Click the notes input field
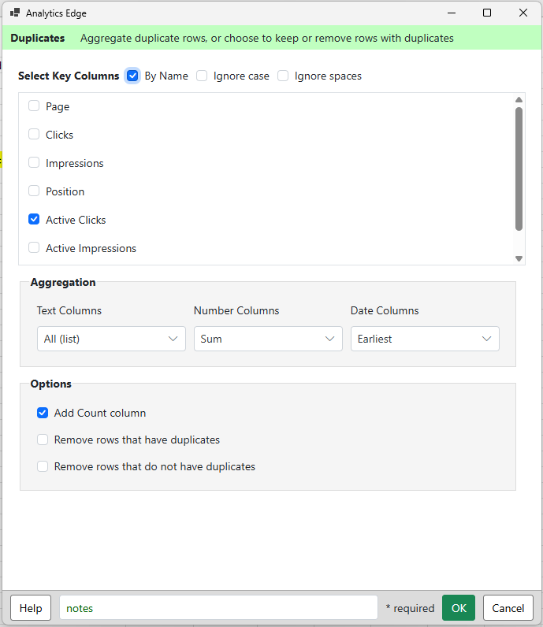543x627 pixels. click(x=218, y=608)
